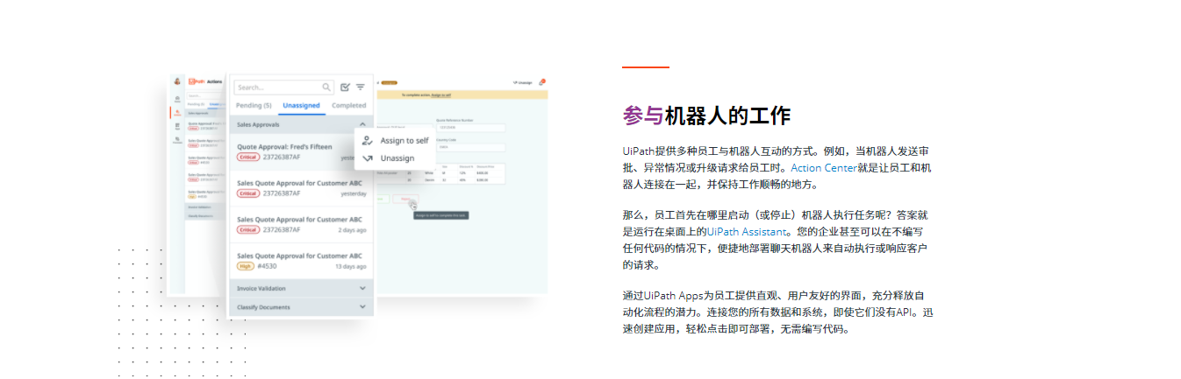The width and height of the screenshot is (1181, 379).
Task: Open Sales Quote Approval task from 2 days ago
Action: (301, 225)
